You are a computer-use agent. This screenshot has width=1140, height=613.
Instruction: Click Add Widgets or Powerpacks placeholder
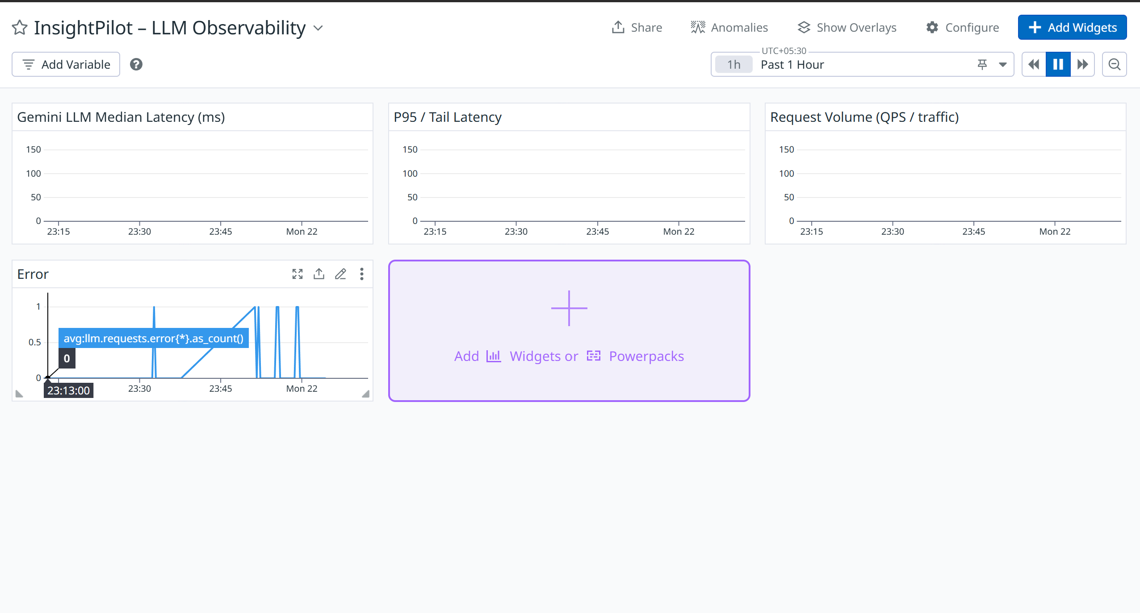pos(569,331)
